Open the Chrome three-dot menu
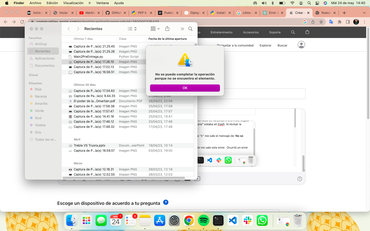 [x=364, y=22]
